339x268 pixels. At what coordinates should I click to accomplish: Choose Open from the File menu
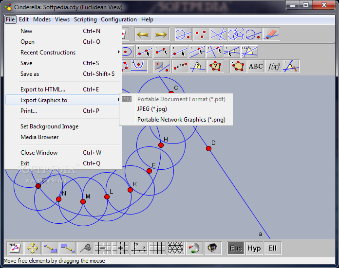[63, 42]
